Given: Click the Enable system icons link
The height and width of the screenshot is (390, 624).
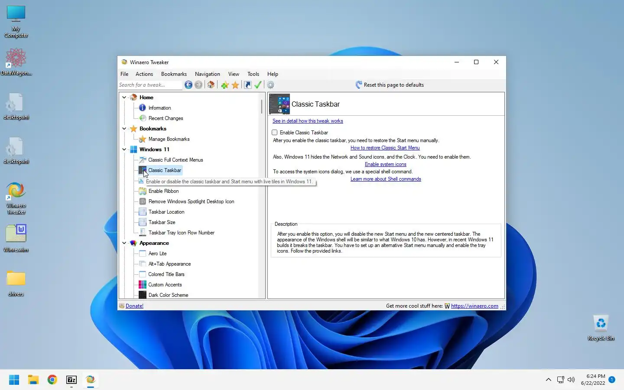Looking at the screenshot, I should coord(385,164).
